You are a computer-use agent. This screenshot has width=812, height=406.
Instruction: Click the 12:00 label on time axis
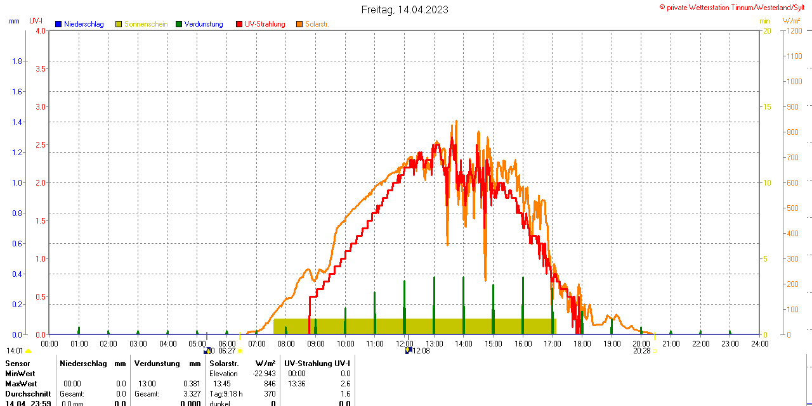(405, 343)
